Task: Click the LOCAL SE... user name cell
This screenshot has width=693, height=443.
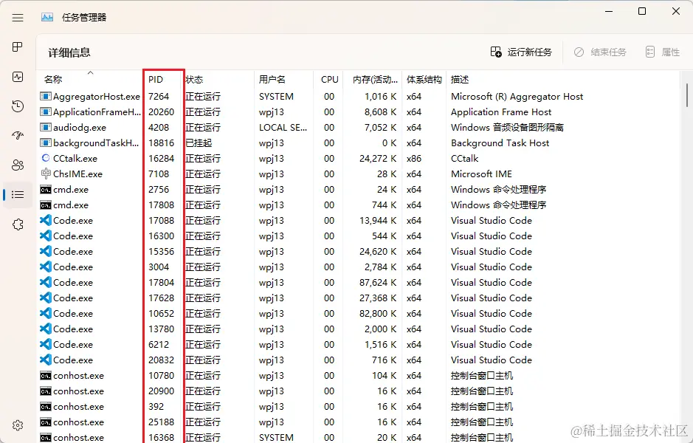Action: [x=283, y=127]
